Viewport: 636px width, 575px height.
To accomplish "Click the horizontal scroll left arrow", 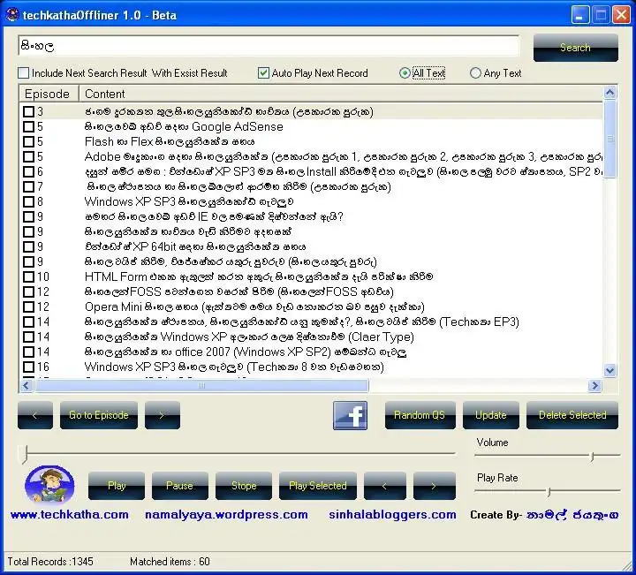I will [26, 386].
